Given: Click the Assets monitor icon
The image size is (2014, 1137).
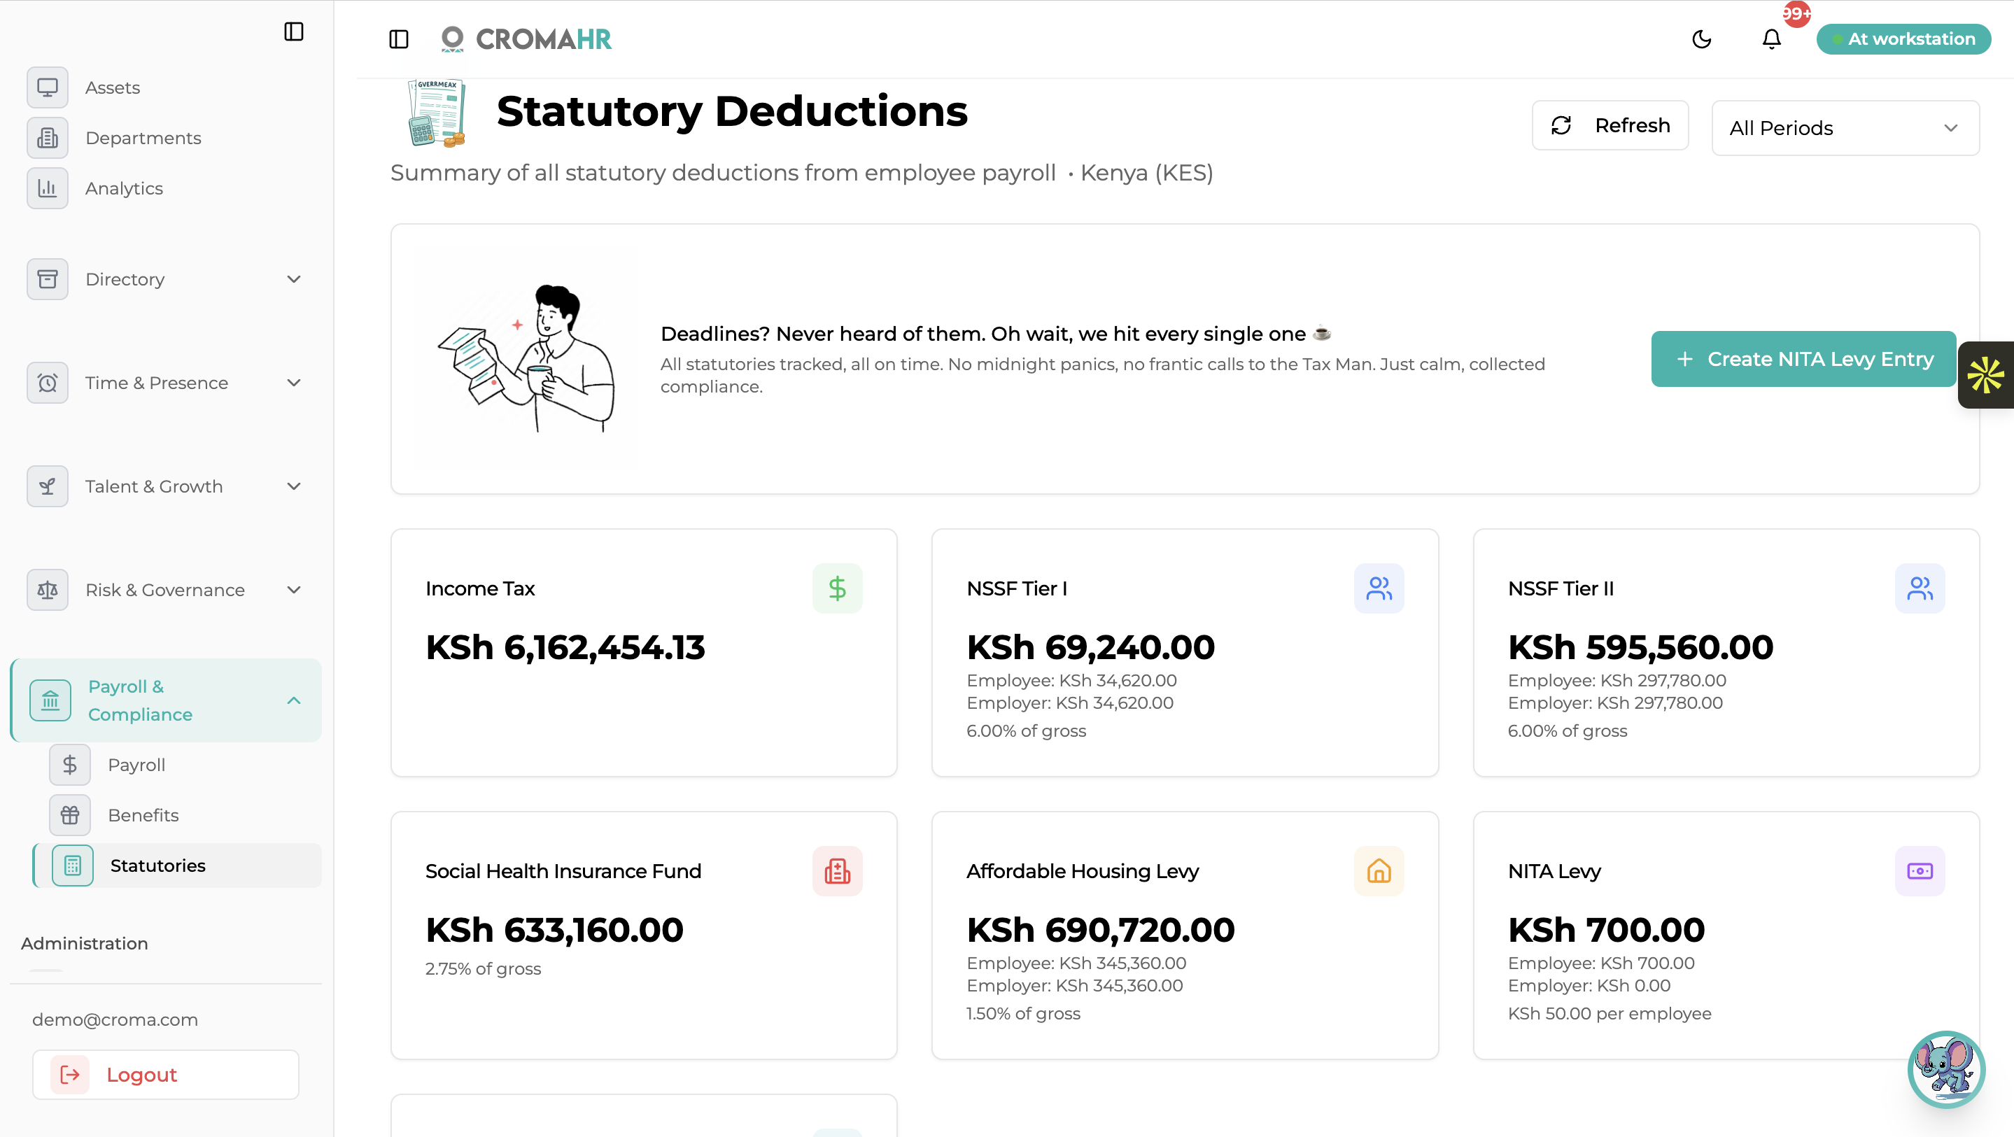Looking at the screenshot, I should 48,87.
